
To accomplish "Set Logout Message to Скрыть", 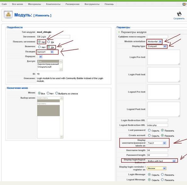I will tap(149, 180).
